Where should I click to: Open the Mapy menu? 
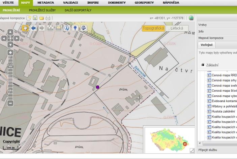point(26,3)
